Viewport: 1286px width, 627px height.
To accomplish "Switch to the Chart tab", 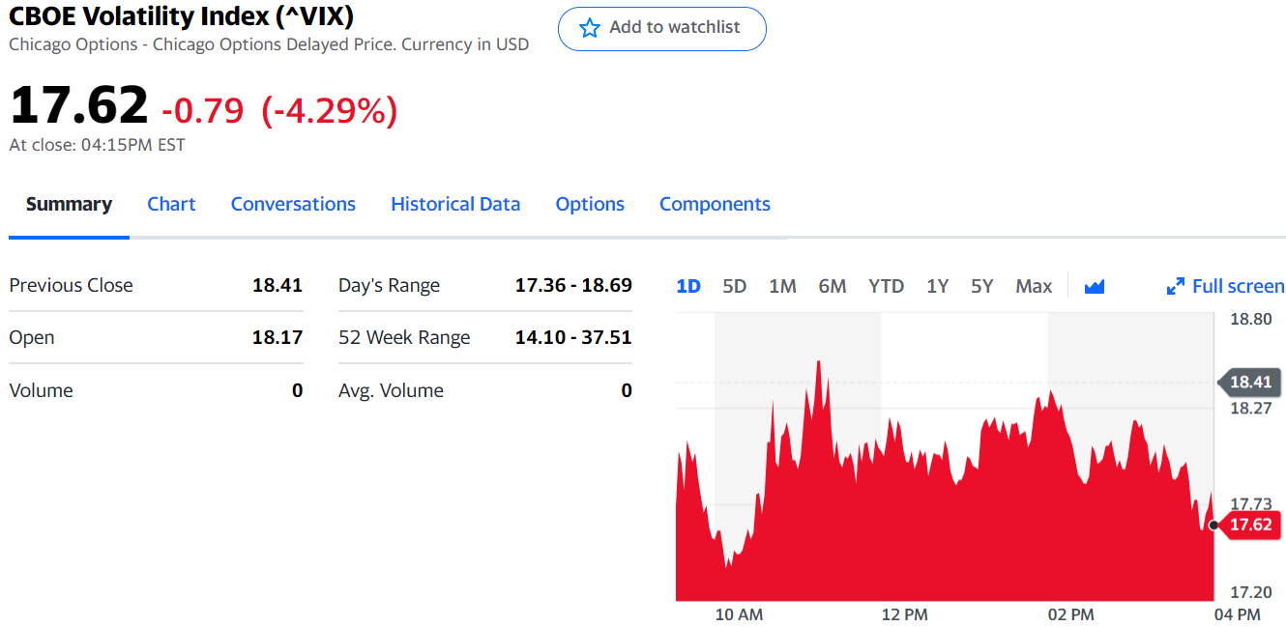I will 171,204.
